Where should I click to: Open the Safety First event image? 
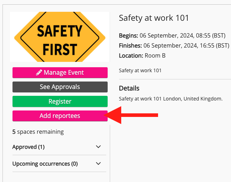[x=60, y=37]
